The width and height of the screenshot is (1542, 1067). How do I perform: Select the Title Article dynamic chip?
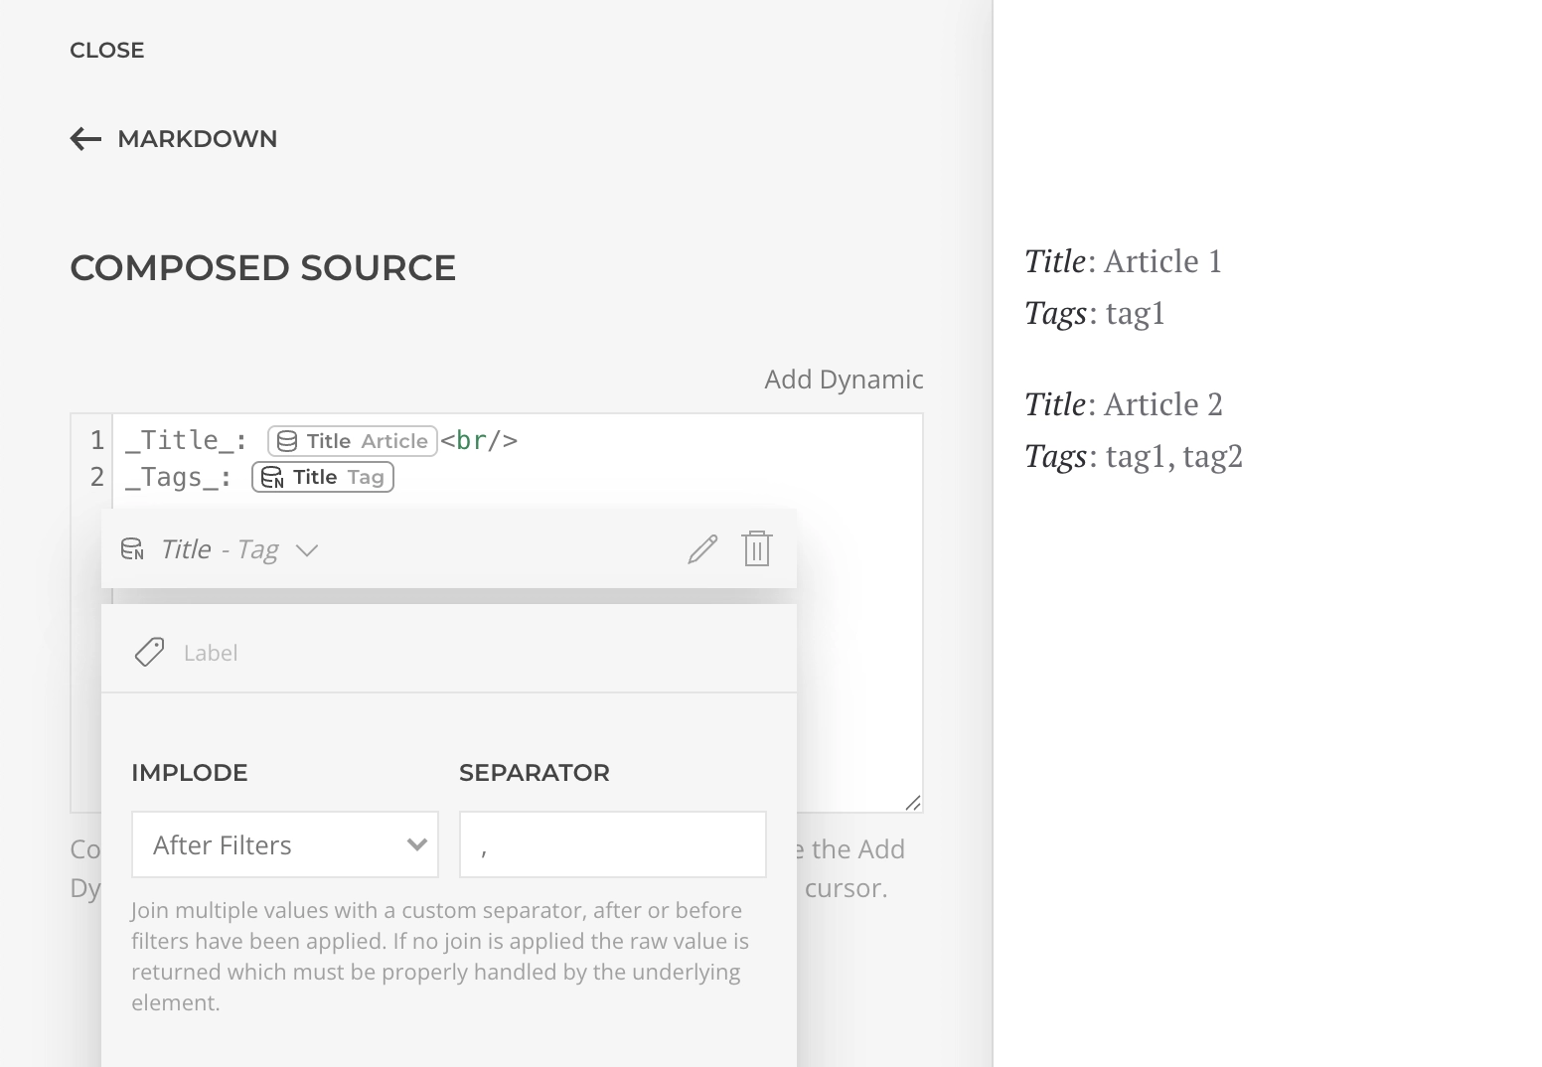pos(352,441)
